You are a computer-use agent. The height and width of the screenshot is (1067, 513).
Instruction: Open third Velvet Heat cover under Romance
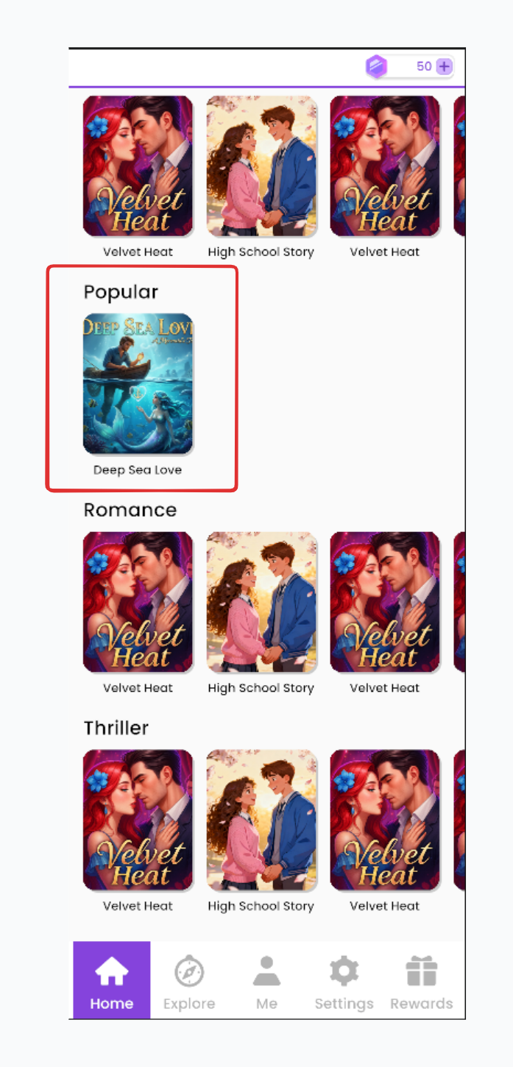point(385,602)
